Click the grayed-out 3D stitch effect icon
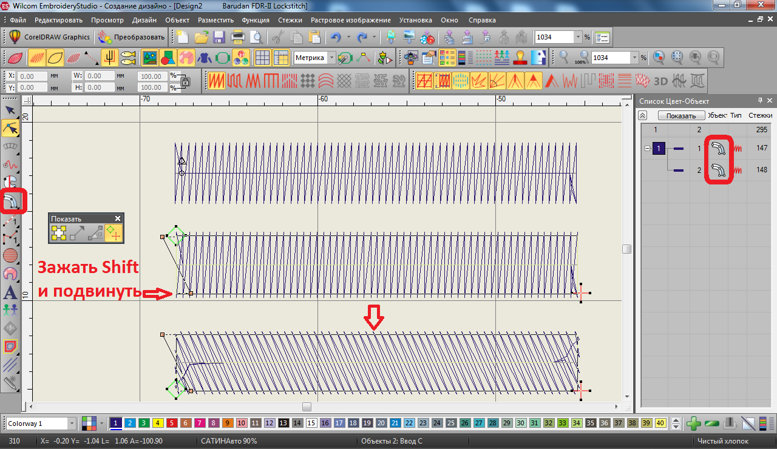This screenshot has height=449, width=777. point(660,81)
